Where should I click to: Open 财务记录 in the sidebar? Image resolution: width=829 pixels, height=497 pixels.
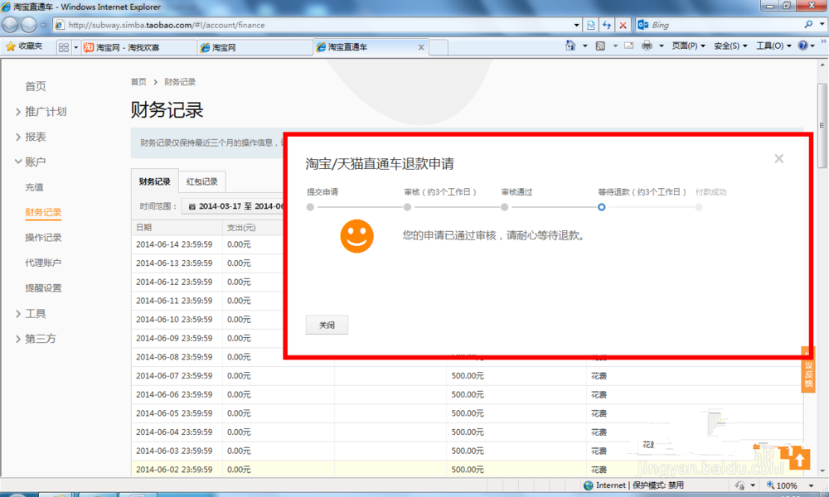coord(43,212)
